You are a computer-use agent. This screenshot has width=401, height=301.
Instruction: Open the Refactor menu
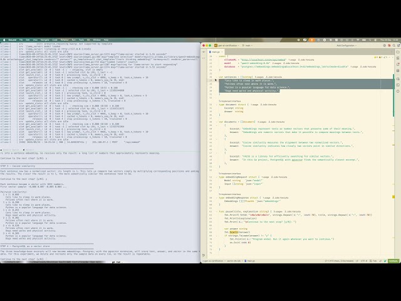point(65,40)
